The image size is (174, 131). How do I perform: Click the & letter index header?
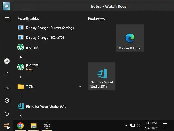point(21,58)
